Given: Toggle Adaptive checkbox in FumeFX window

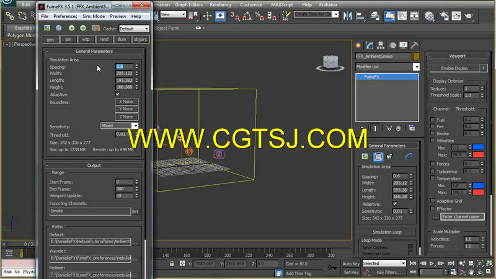Looking at the screenshot, I should [118, 94].
